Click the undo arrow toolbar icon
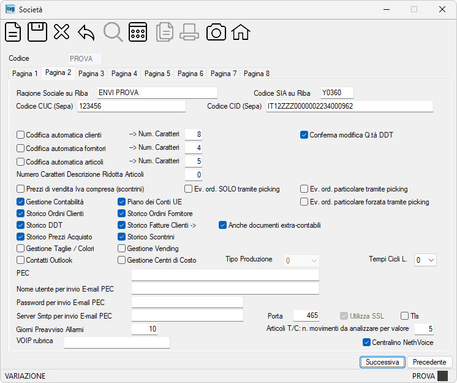The image size is (457, 383). pos(86,33)
